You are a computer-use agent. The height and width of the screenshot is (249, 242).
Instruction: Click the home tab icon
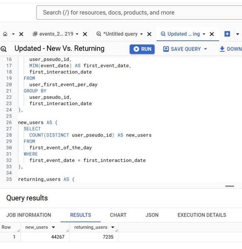(5, 34)
